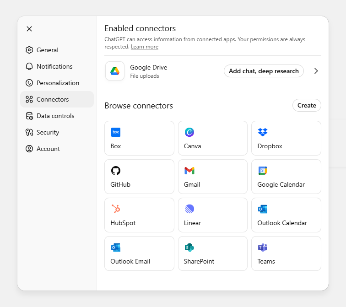
Task: Switch to the Security tab
Action: 57,132
